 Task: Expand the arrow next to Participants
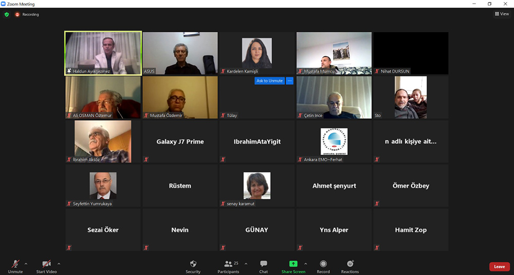click(x=246, y=264)
